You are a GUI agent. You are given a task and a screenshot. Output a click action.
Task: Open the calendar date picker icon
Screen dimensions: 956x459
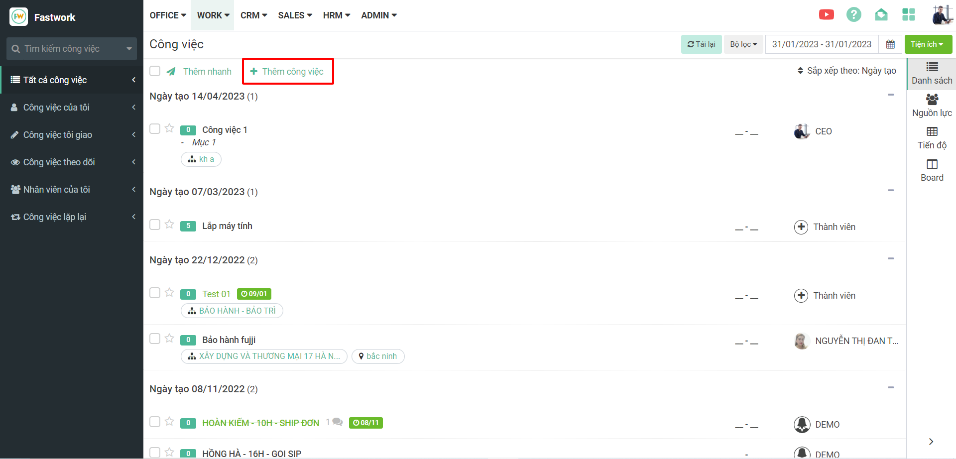[890, 44]
